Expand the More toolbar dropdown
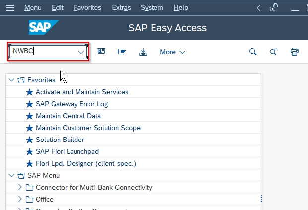The width and height of the screenshot is (308, 210). (172, 52)
